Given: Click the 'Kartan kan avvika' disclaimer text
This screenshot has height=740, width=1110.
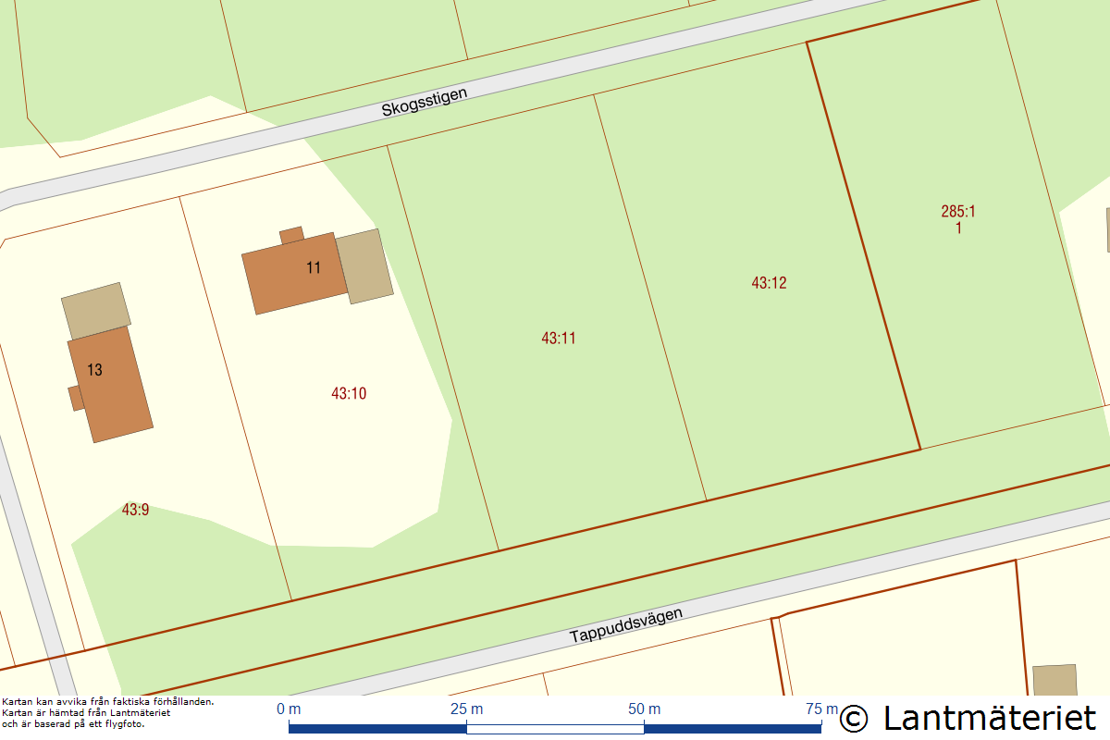Looking at the screenshot, I should 108,712.
